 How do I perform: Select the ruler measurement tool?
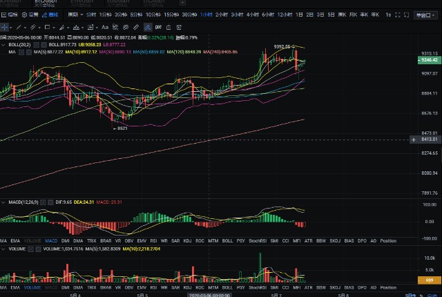(136, 28)
